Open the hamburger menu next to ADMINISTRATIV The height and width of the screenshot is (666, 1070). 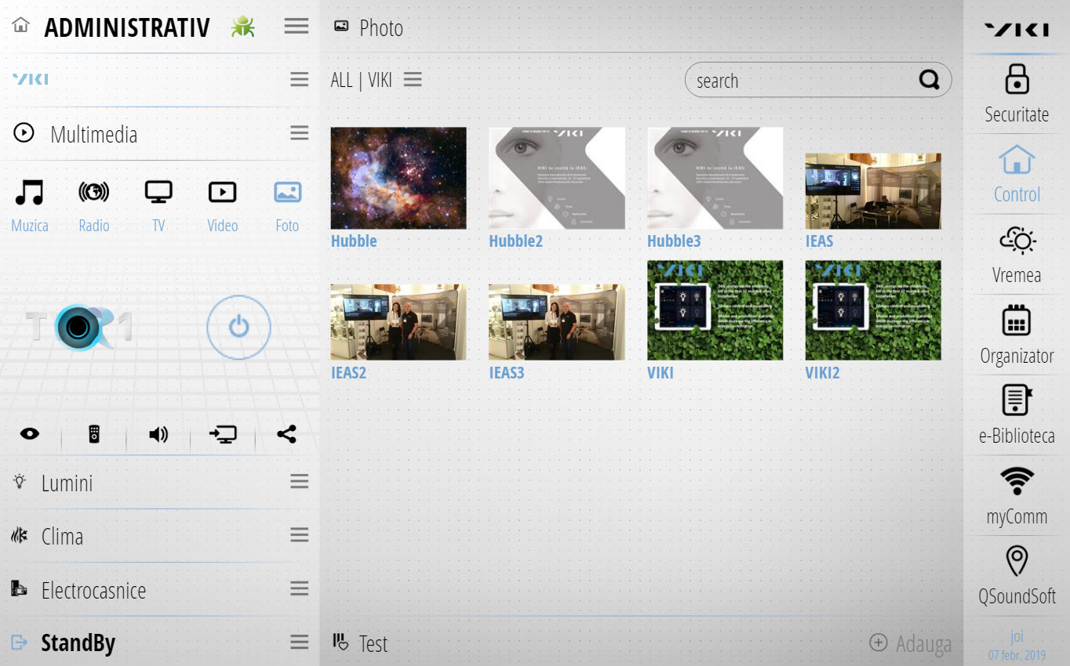pos(296,25)
